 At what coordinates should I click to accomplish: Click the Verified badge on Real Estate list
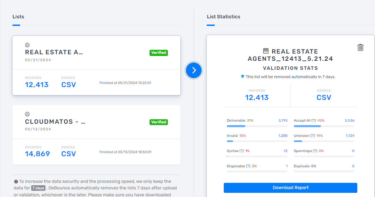pos(159,53)
